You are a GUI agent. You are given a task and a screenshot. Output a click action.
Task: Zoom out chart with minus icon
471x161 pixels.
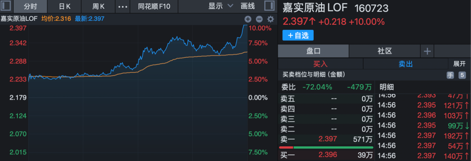259,20
